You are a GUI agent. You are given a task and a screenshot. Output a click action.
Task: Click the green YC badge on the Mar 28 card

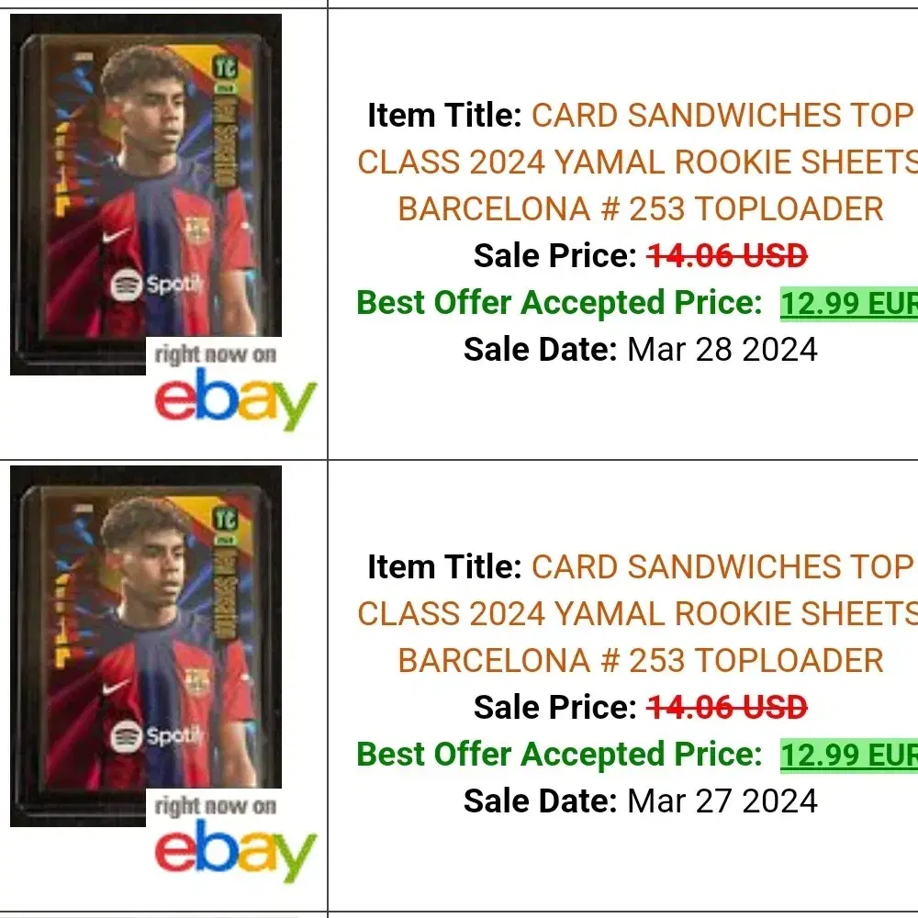pyautogui.click(x=225, y=67)
